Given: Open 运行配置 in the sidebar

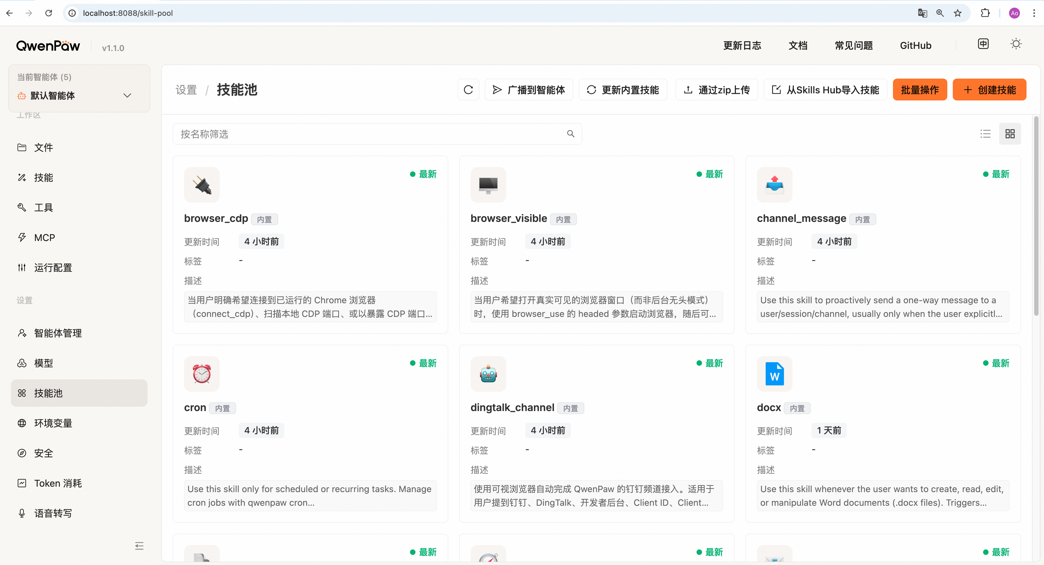Looking at the screenshot, I should pyautogui.click(x=79, y=268).
